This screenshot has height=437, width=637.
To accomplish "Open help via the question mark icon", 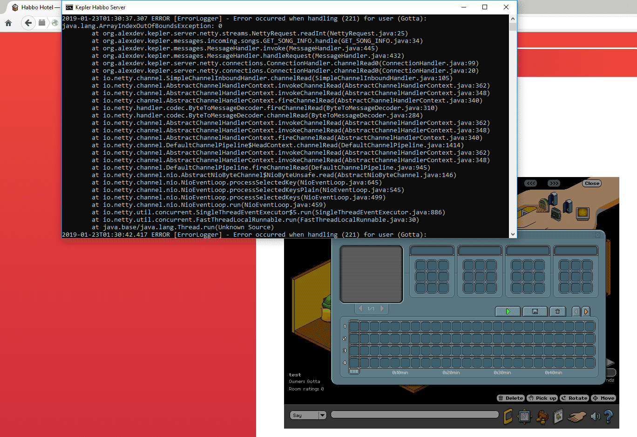I will [609, 416].
